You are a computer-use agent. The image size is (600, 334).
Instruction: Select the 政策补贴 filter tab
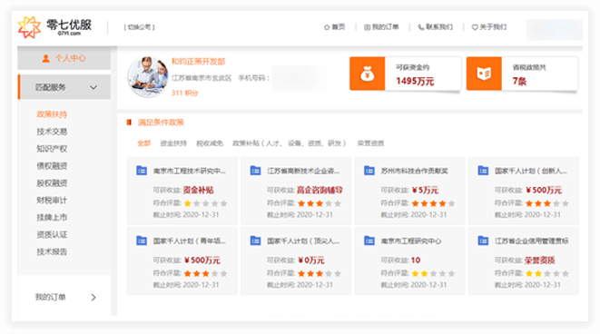coord(290,143)
